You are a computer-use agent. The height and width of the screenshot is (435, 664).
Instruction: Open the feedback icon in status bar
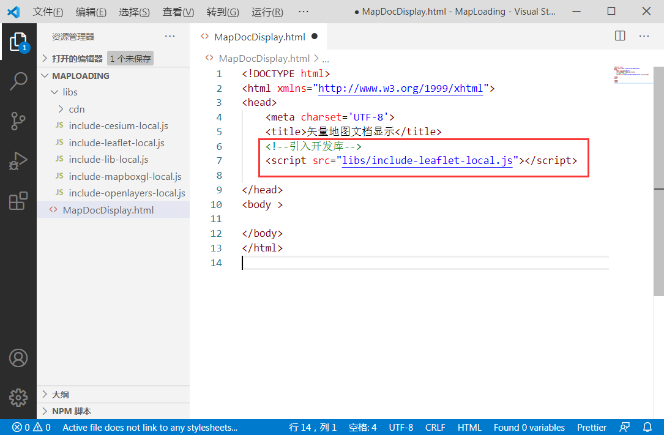pos(624,428)
